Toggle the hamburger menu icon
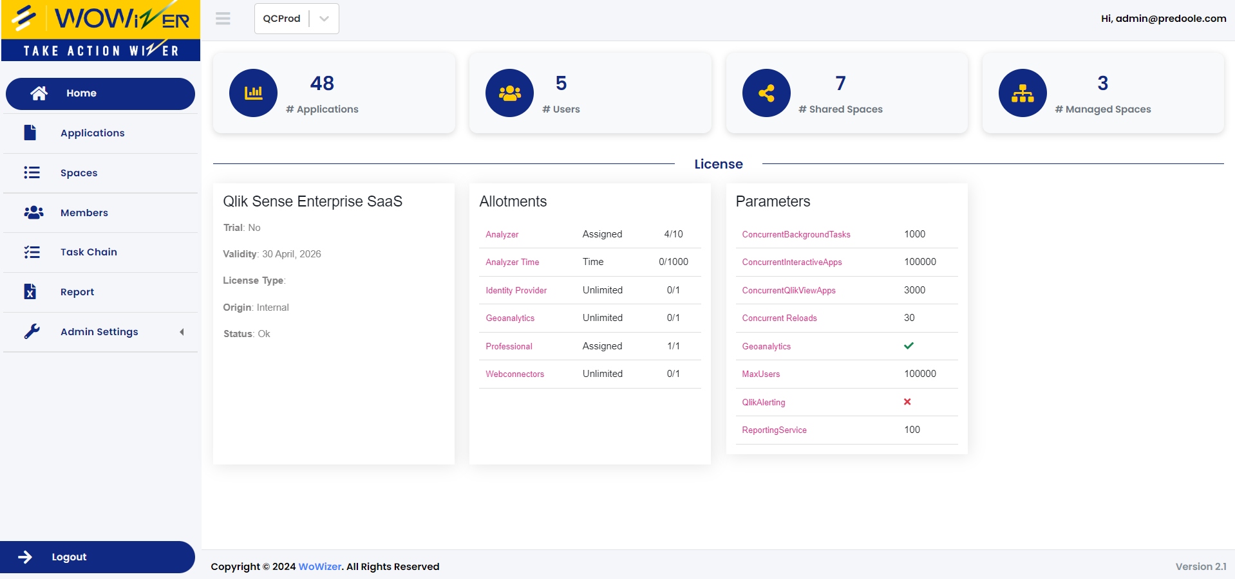Image resolution: width=1235 pixels, height=579 pixels. point(223,19)
